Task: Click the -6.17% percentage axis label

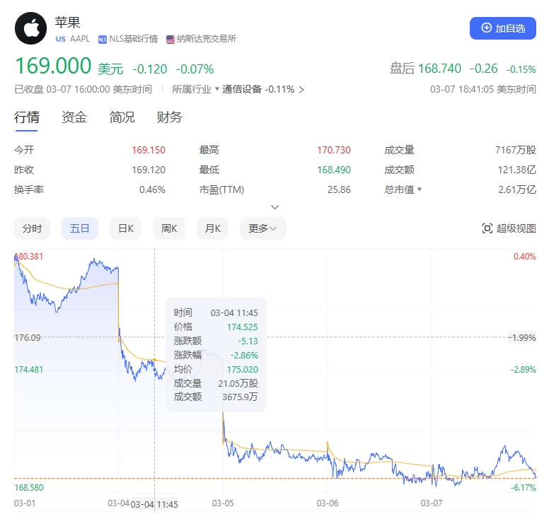Action: click(523, 488)
